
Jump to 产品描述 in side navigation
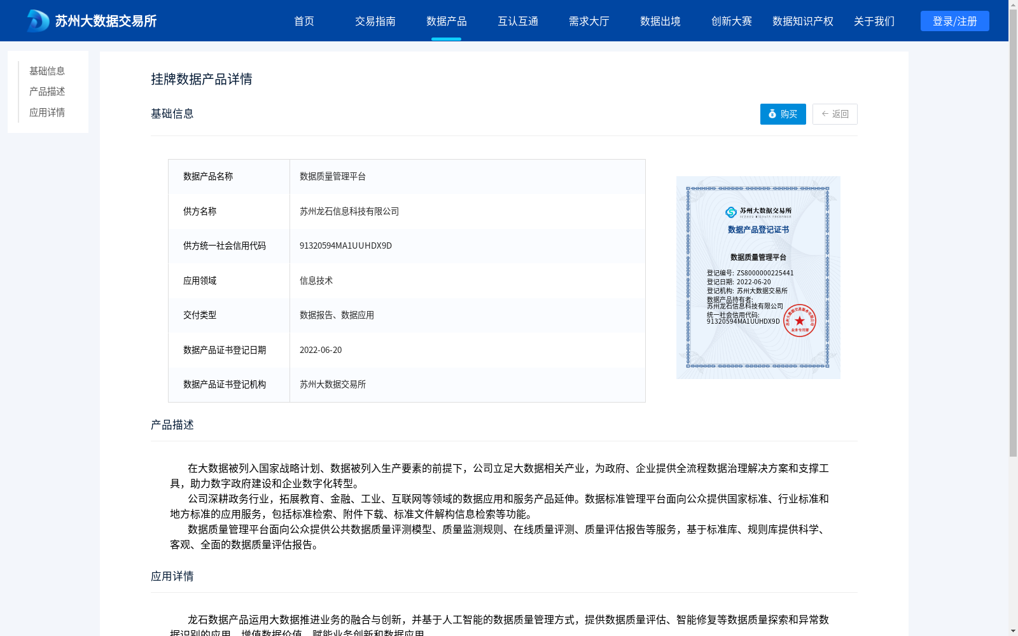(x=47, y=92)
